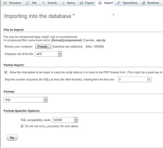Open the Export tab

point(87,3)
